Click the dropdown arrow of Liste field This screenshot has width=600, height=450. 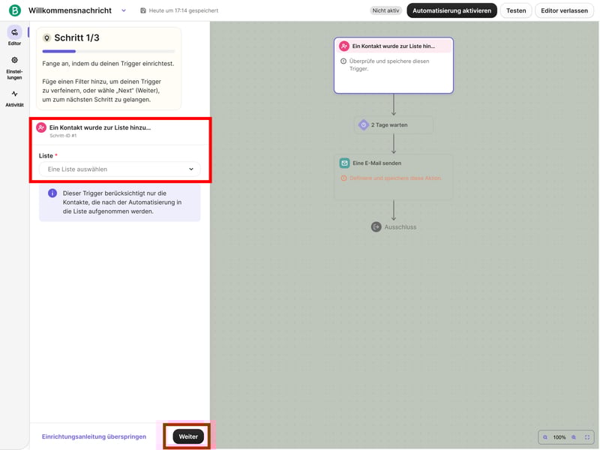[191, 169]
